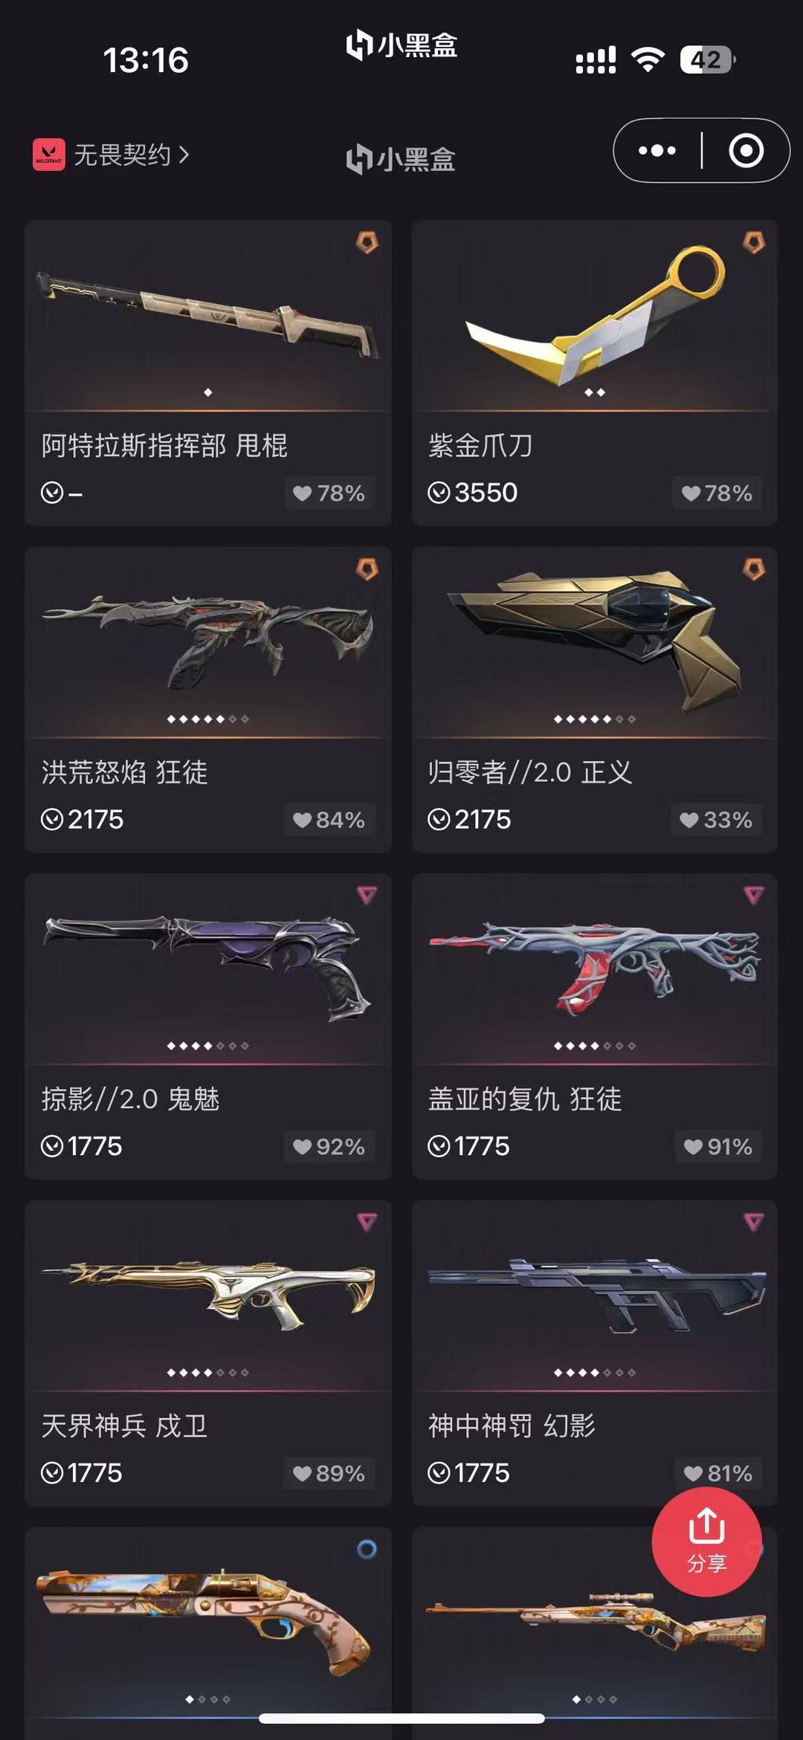Open the Valorant game selector chevron
This screenshot has width=803, height=1740.
(184, 155)
